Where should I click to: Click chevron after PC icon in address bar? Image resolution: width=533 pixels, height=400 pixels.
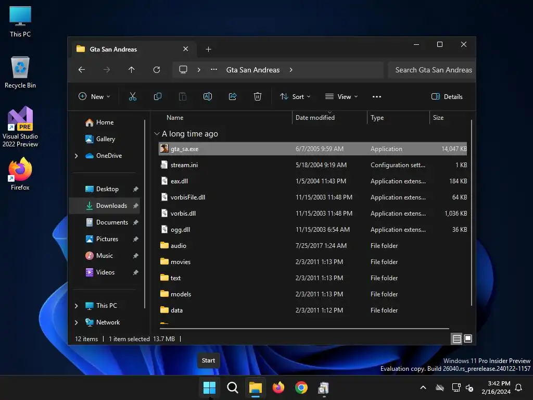[199, 70]
